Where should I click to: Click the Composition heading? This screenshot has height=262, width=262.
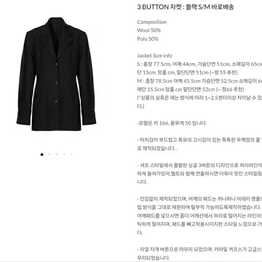(152, 22)
